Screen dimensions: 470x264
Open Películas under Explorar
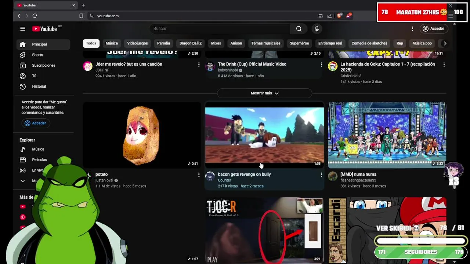click(43, 160)
